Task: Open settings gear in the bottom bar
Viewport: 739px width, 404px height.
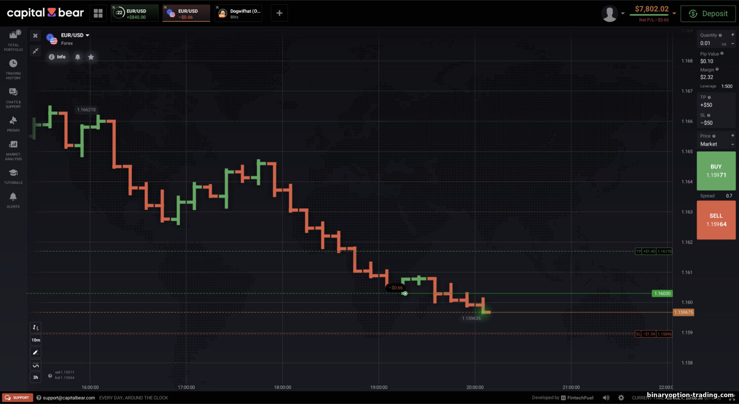Action: point(621,398)
